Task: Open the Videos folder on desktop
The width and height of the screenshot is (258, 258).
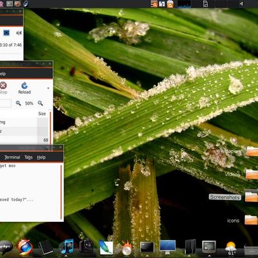Action: point(252,174)
